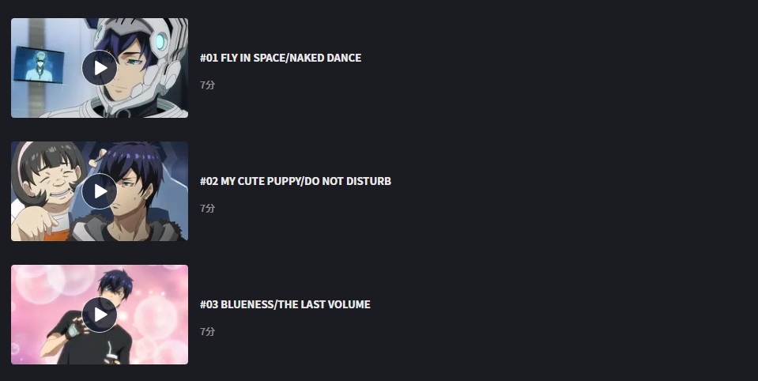758x381 pixels.
Task: Click the 7分 duration under episode #03
Action: pyautogui.click(x=207, y=331)
